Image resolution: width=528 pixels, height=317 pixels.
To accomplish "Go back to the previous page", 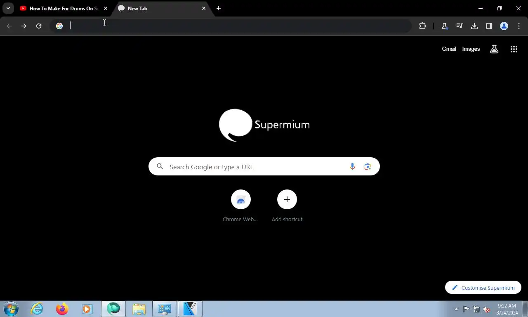I will coord(9,26).
